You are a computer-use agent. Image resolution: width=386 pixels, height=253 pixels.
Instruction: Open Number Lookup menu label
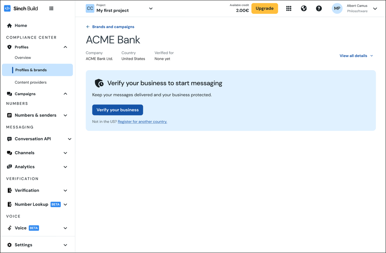coord(32,204)
